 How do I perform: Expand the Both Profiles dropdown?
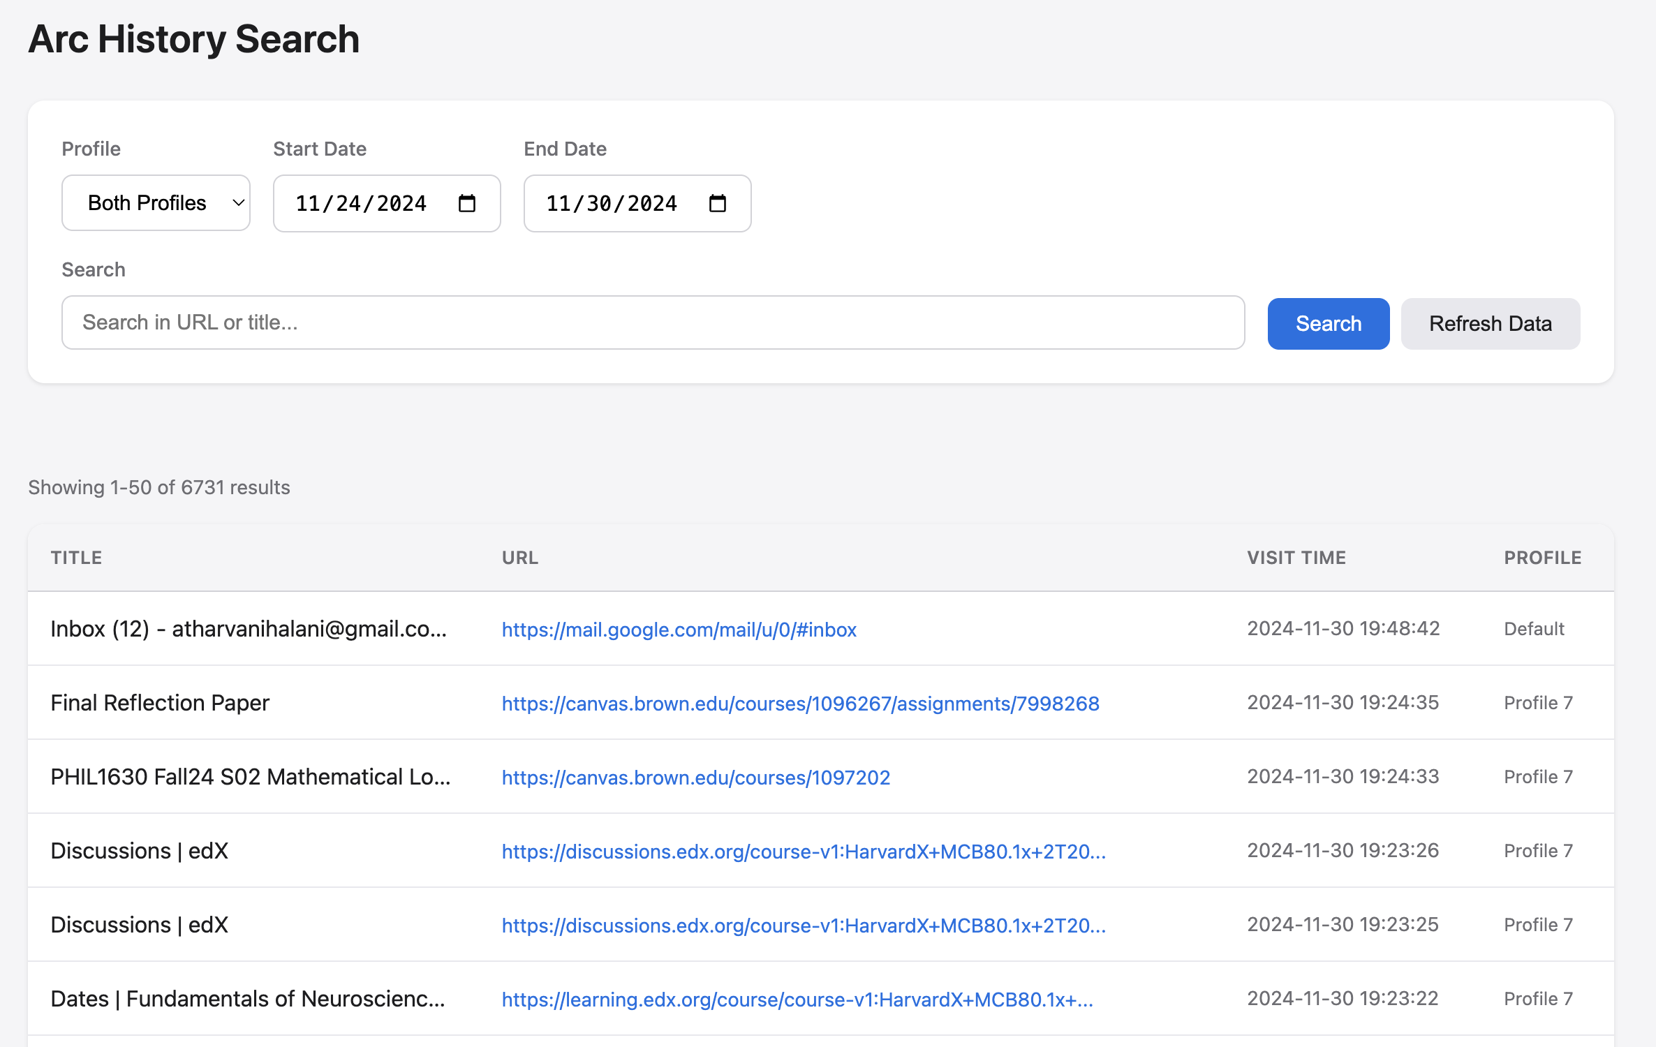coord(156,203)
